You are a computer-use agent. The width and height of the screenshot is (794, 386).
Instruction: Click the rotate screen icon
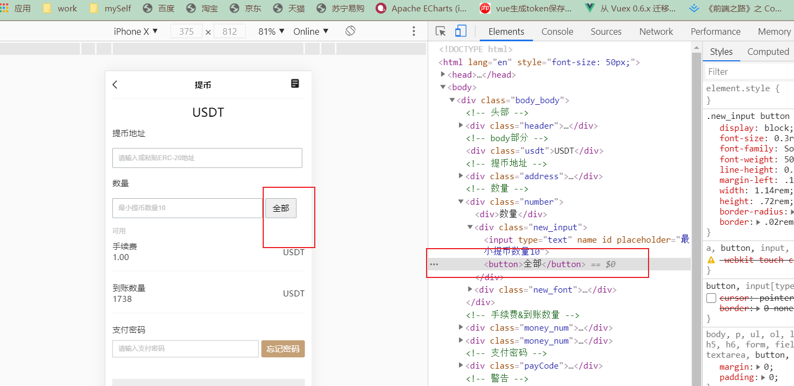[x=351, y=31]
